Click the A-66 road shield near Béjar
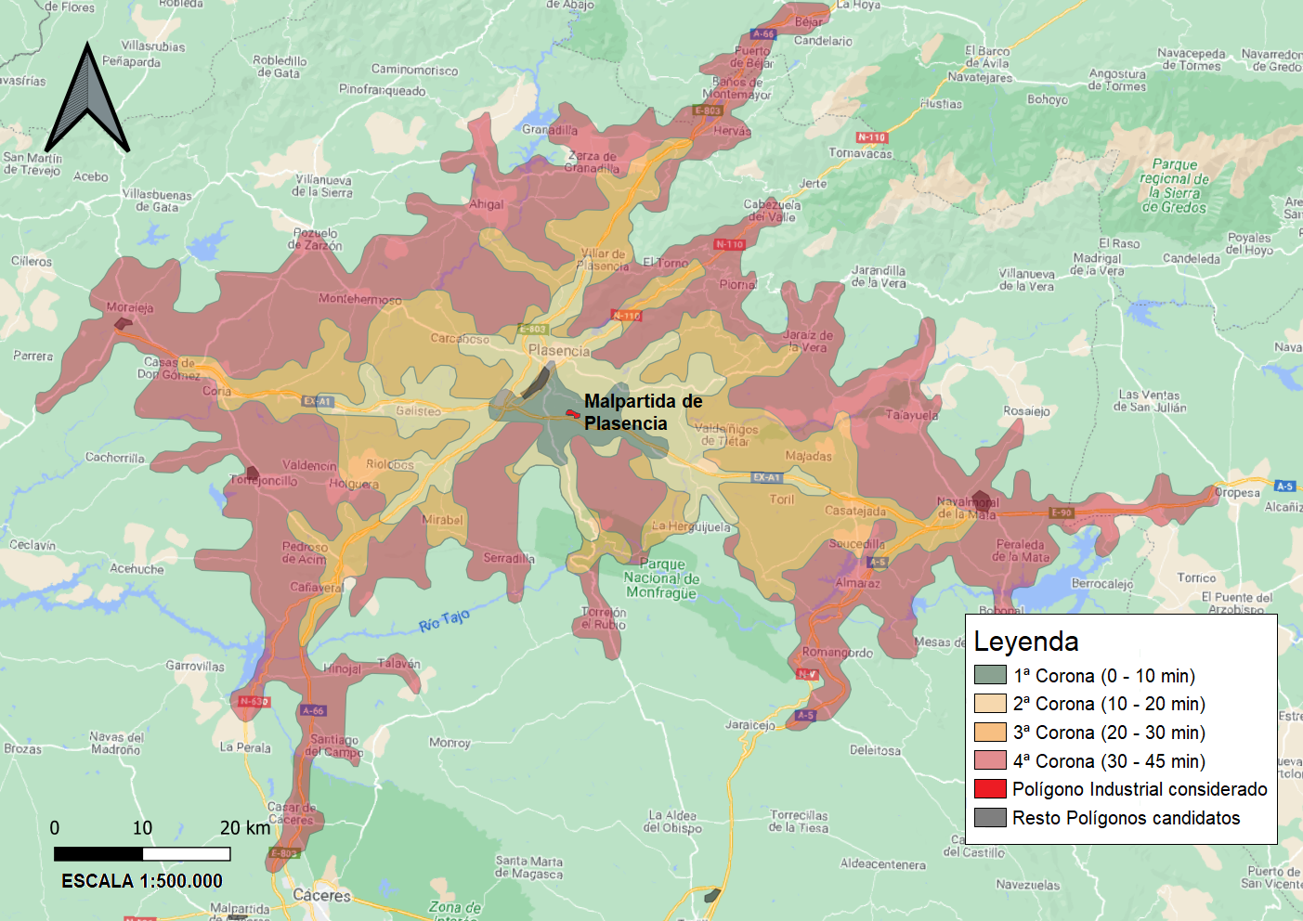 click(762, 34)
